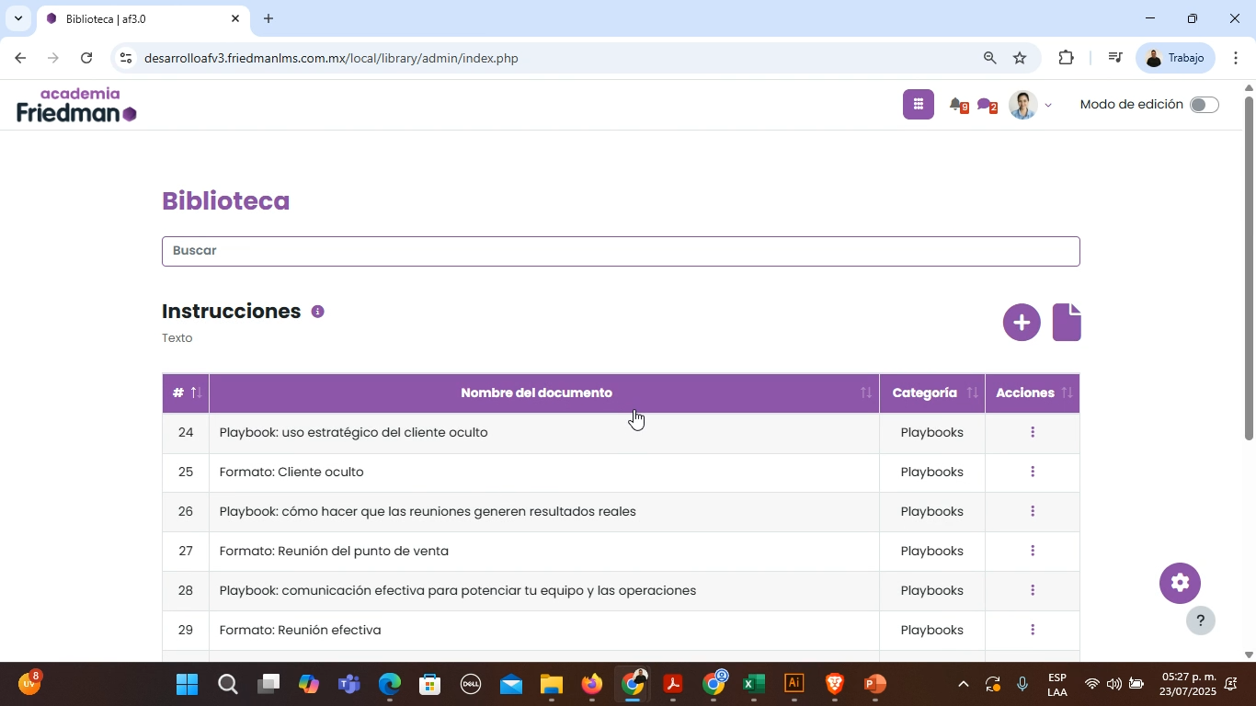Open Chrome three-dot menu
This screenshot has height=706, width=1256.
(1236, 58)
